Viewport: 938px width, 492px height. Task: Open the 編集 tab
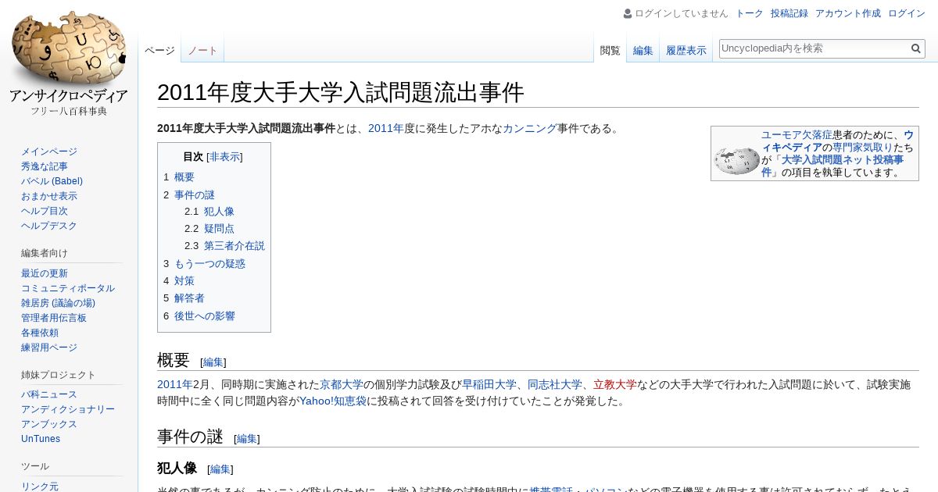pyautogui.click(x=643, y=50)
